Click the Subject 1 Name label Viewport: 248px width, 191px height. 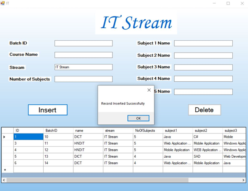[x=154, y=43]
